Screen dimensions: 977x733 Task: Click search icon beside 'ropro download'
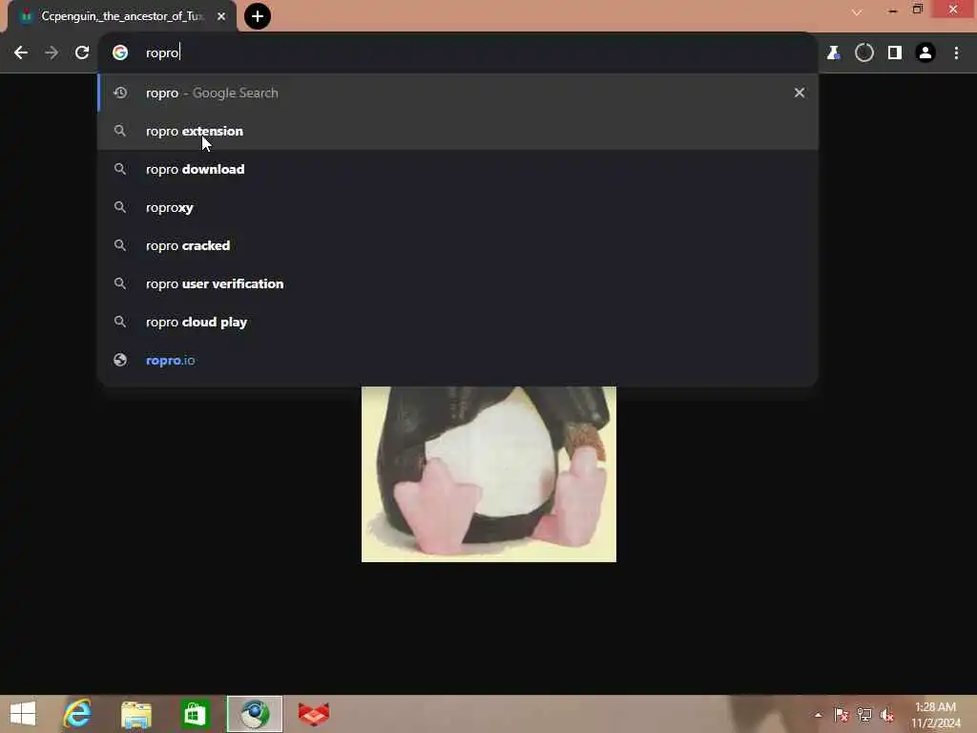pyautogui.click(x=120, y=169)
